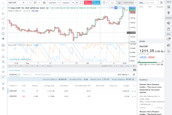Select the trend line drawing tool
The height and width of the screenshot is (115, 172).
point(3,8)
